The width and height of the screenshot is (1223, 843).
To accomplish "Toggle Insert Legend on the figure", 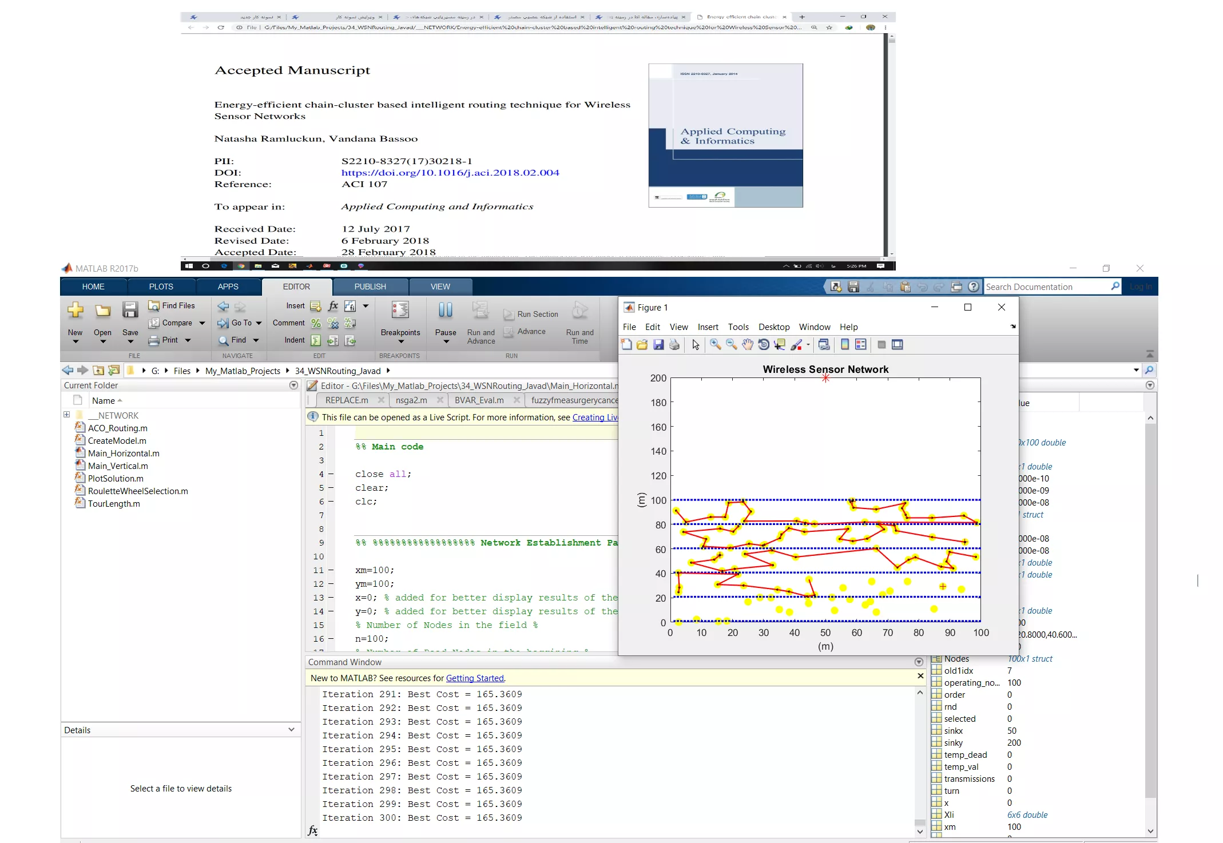I will tap(861, 344).
